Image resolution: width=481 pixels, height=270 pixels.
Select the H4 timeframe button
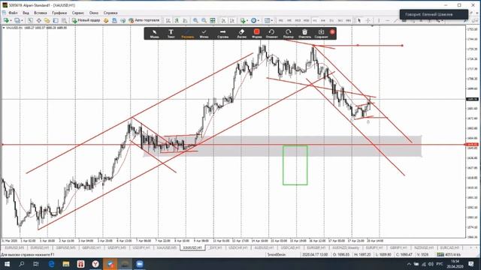click(x=322, y=20)
